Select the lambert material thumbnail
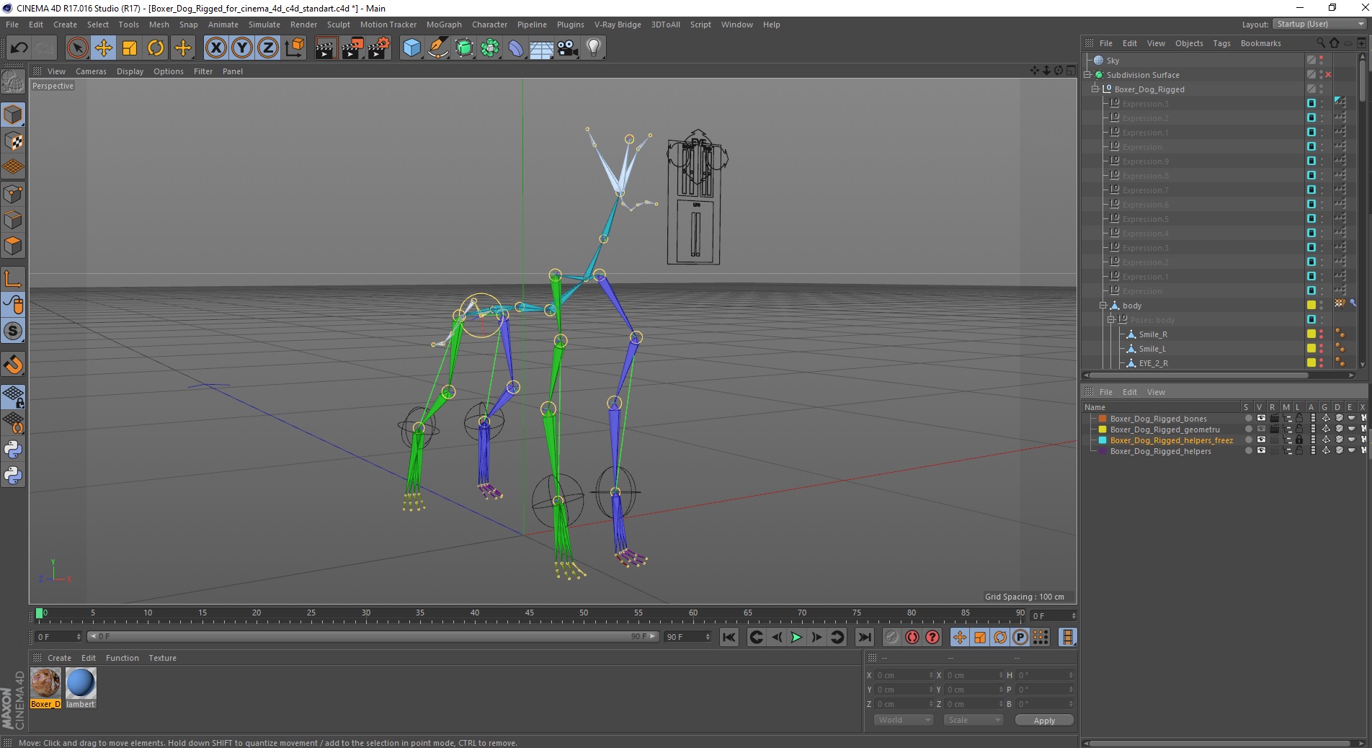 (81, 688)
